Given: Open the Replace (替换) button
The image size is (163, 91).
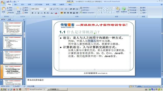Looking at the screenshot, I should 143,10.
